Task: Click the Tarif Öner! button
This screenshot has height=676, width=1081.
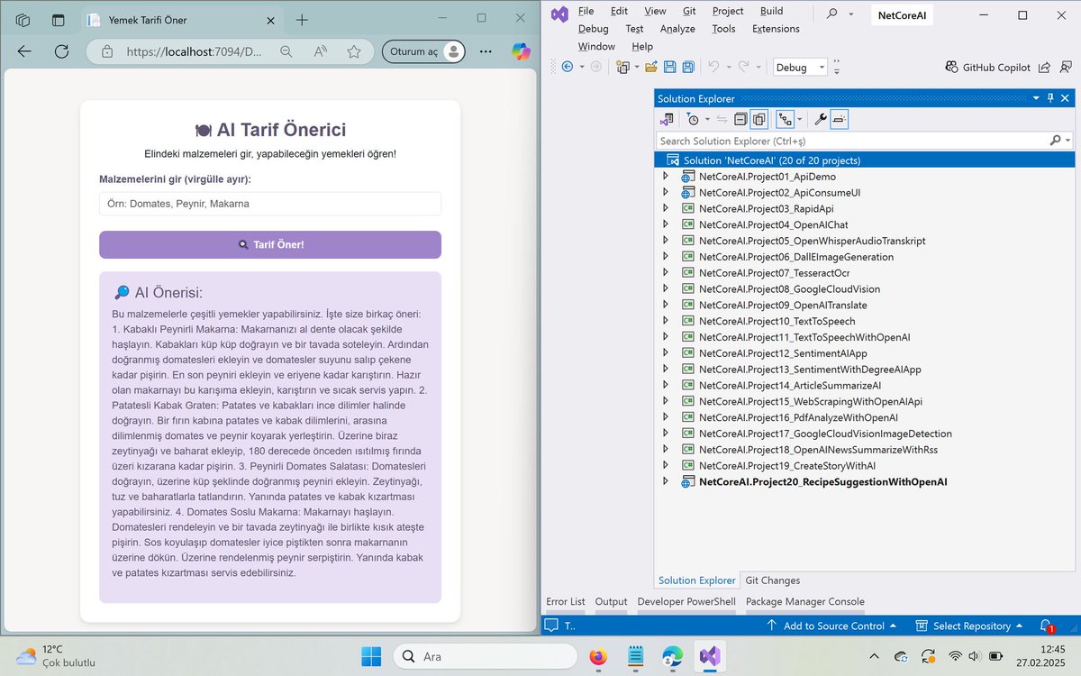Action: tap(270, 244)
